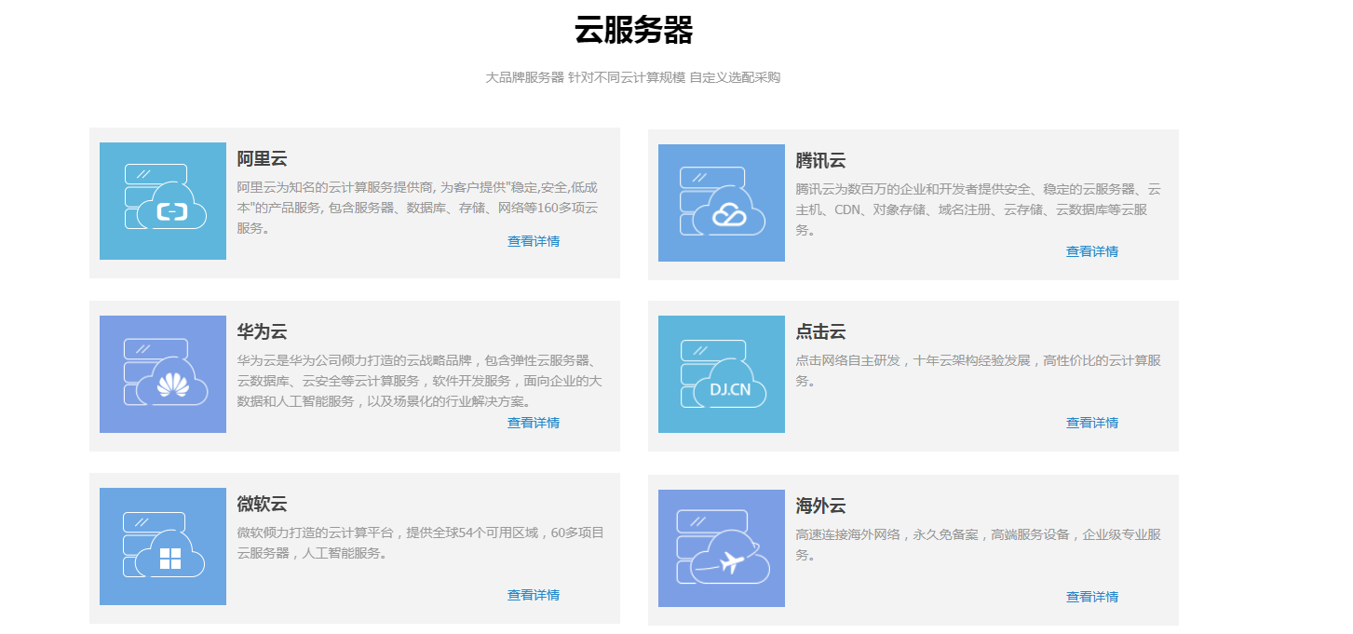1353x634 pixels.
Task: Click the 海外云 card title
Action: click(x=820, y=506)
